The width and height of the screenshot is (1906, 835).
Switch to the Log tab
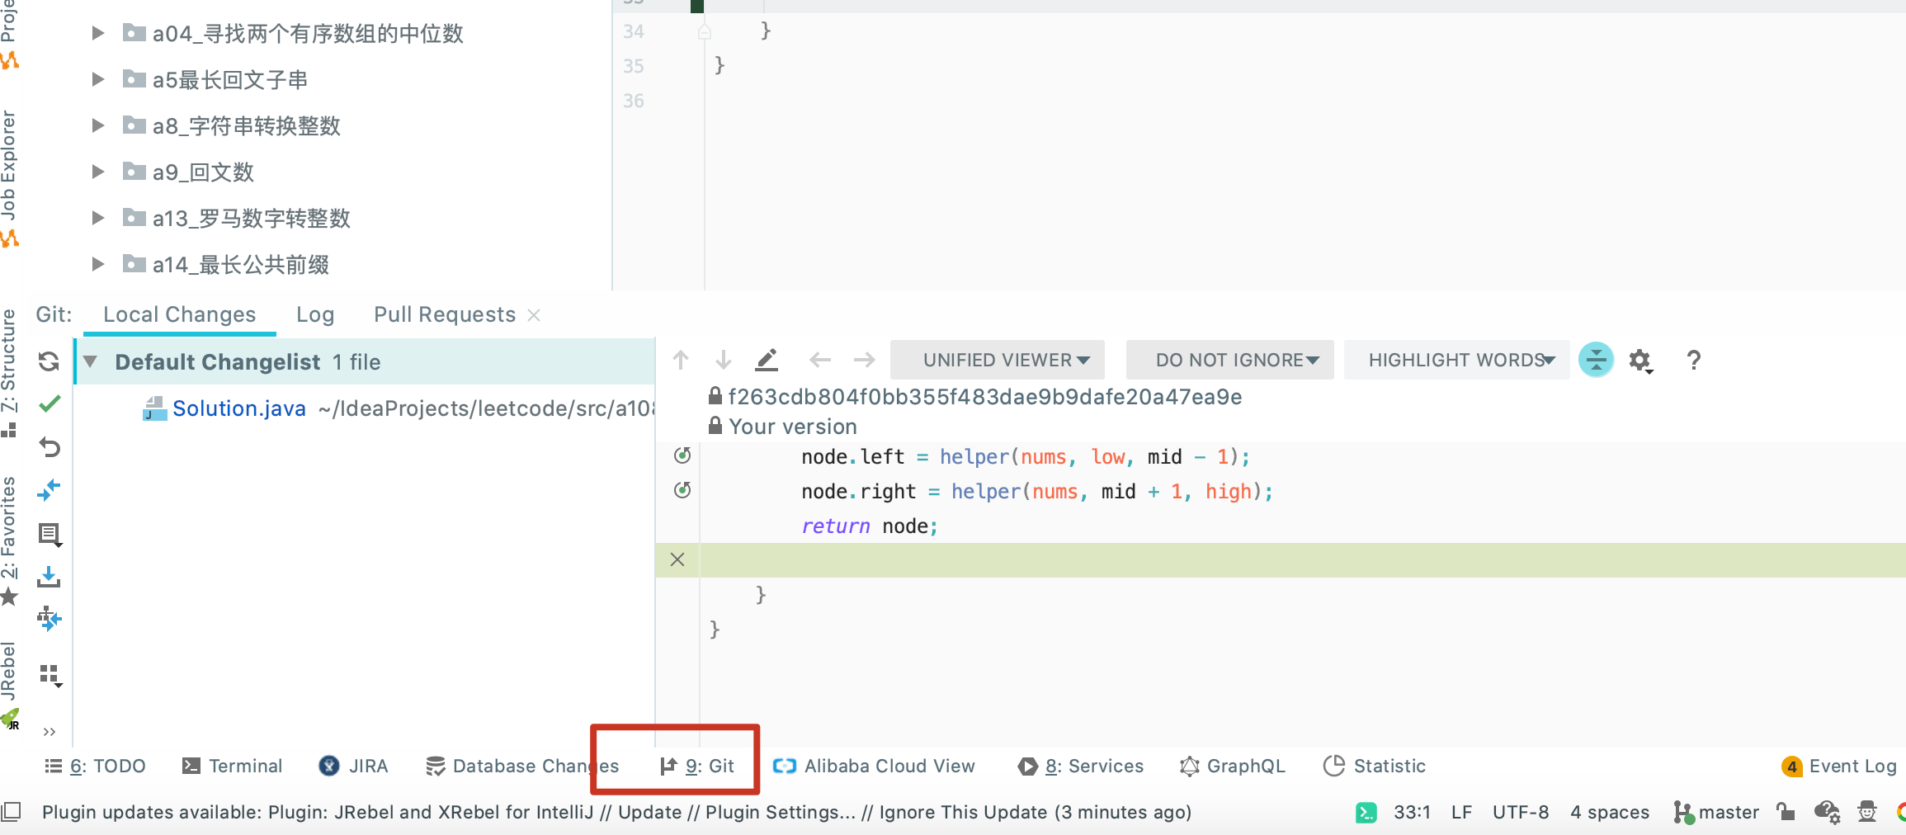click(314, 314)
